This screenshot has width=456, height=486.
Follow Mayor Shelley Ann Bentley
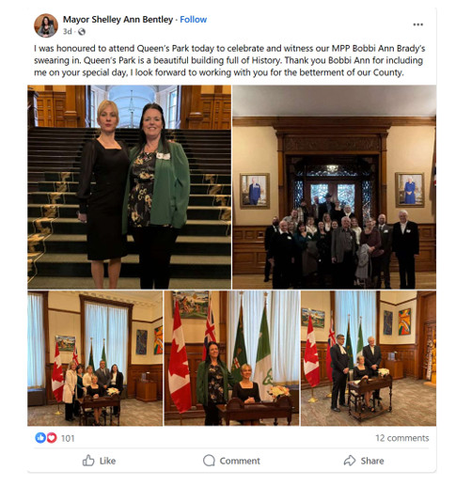click(x=194, y=20)
